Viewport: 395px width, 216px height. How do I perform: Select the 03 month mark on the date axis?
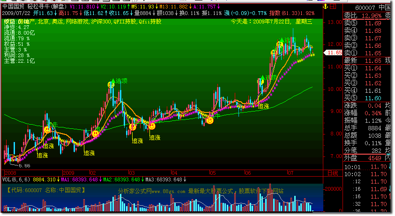coord(132,173)
